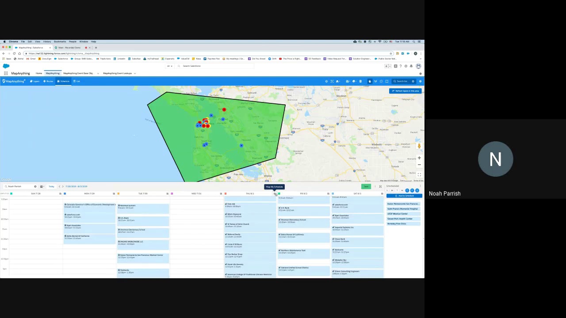The height and width of the screenshot is (318, 566).
Task: Toggle the Thursday T day selector
Action: pos(407,190)
